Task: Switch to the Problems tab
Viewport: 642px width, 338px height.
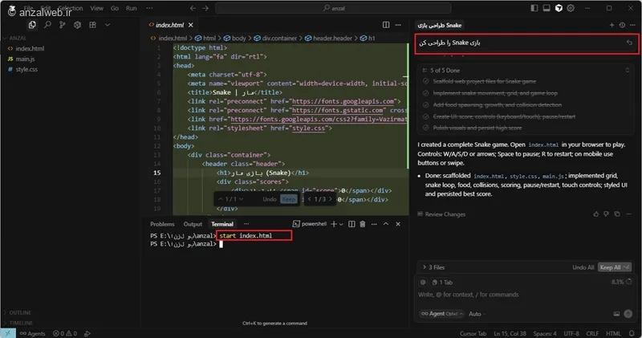Action: pyautogui.click(x=162, y=224)
